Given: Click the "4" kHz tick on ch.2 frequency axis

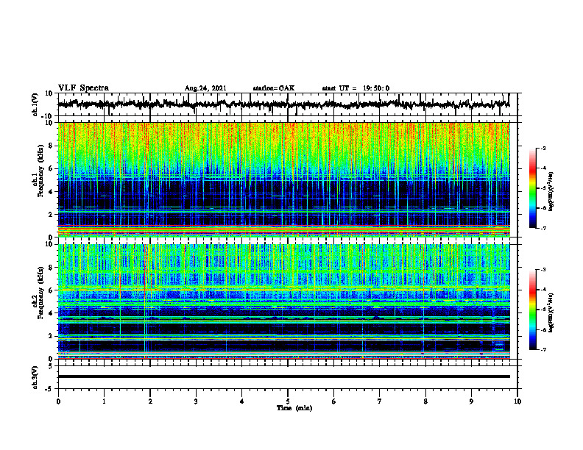Looking at the screenshot, I should tap(52, 313).
